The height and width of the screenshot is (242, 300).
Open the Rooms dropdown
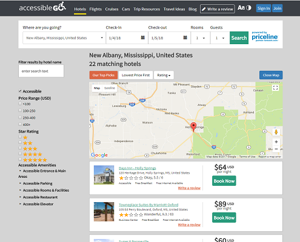pyautogui.click(x=200, y=38)
